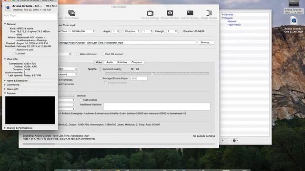Switch to the Video tab

99,62
